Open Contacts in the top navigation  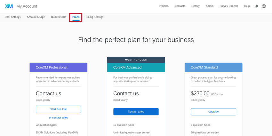coord(180,6)
